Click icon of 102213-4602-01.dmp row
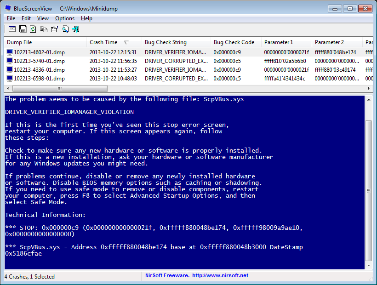The height and width of the screenshot is (285, 377). pos(10,52)
